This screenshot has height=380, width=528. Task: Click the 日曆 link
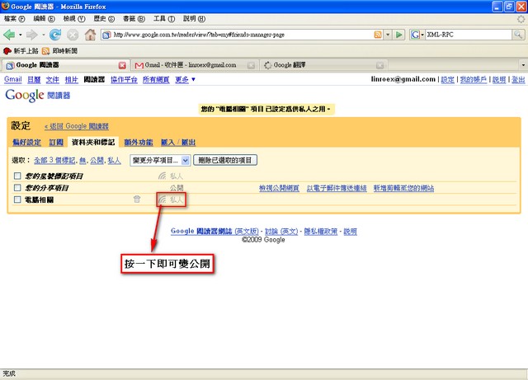tap(34, 79)
